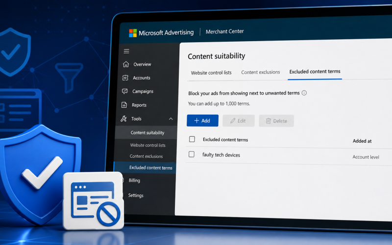Click the Overview home icon
Screen dimensions: 392x245
126,64
